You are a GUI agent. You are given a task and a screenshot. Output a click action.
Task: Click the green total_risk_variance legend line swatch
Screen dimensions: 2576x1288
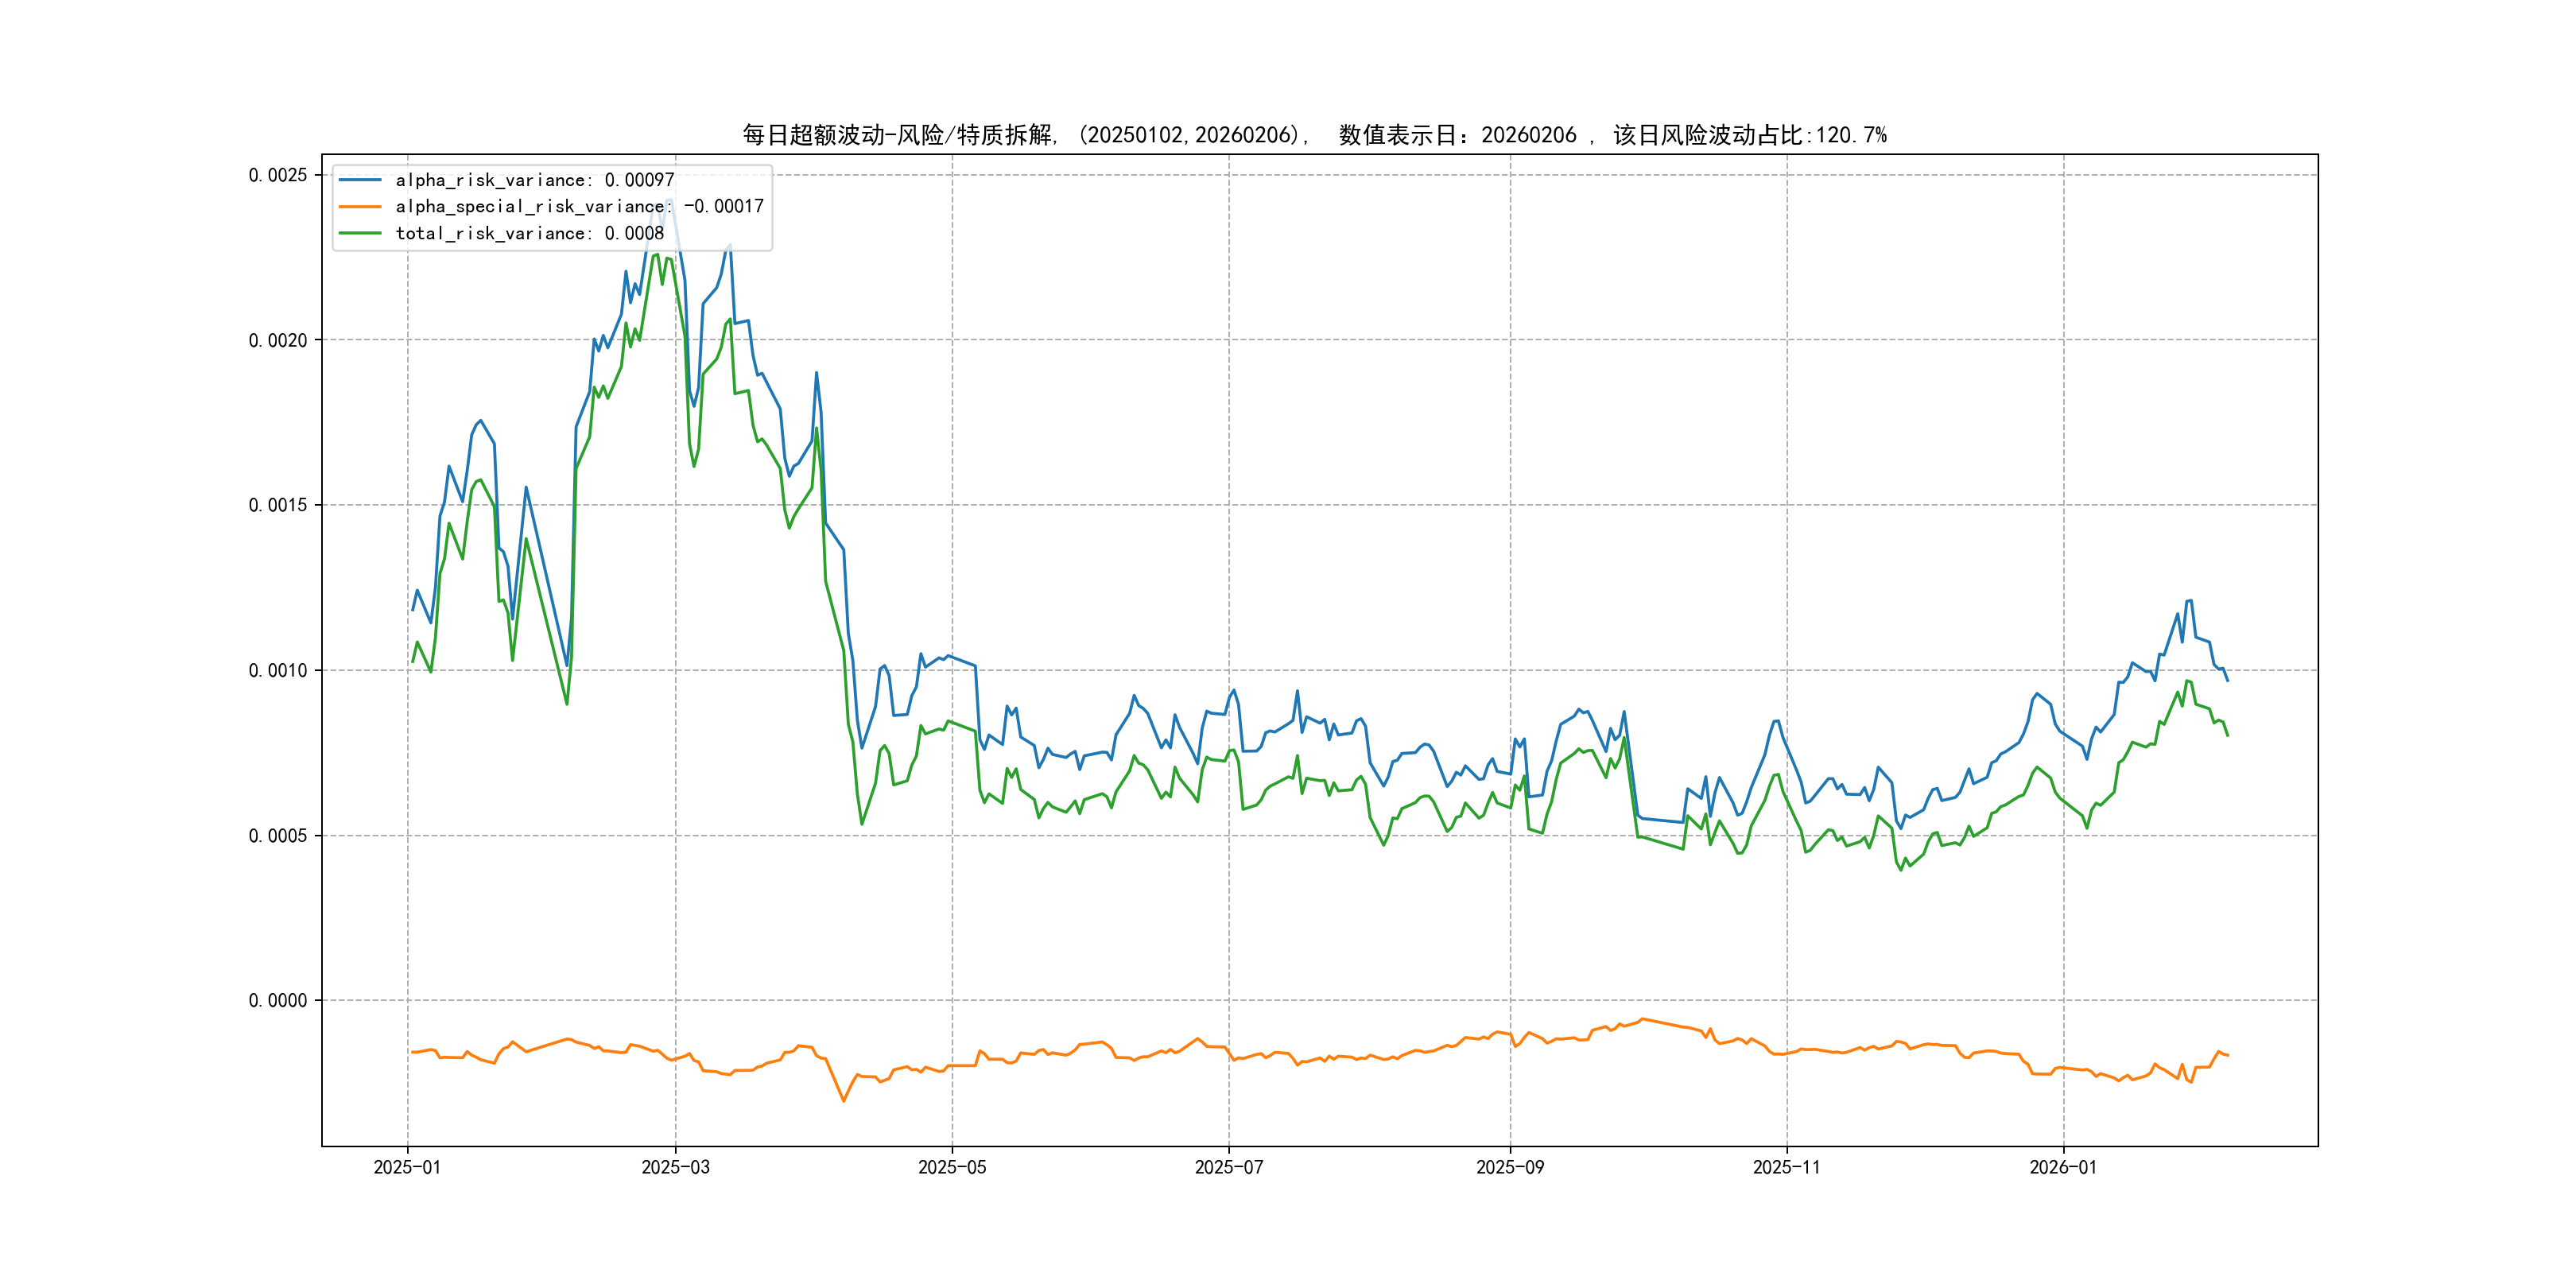click(x=360, y=233)
